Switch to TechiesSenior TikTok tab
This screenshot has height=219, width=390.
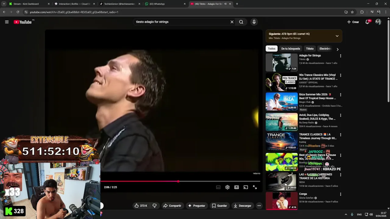[x=120, y=4]
